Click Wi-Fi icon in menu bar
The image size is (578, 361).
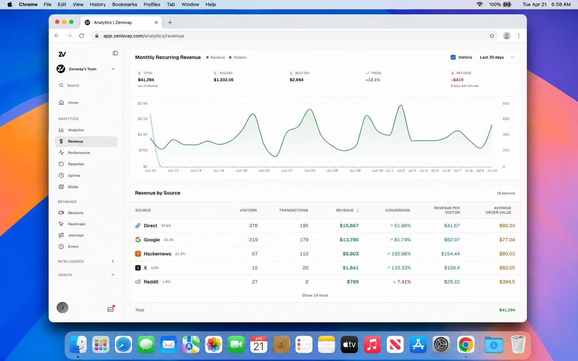pyautogui.click(x=480, y=4)
